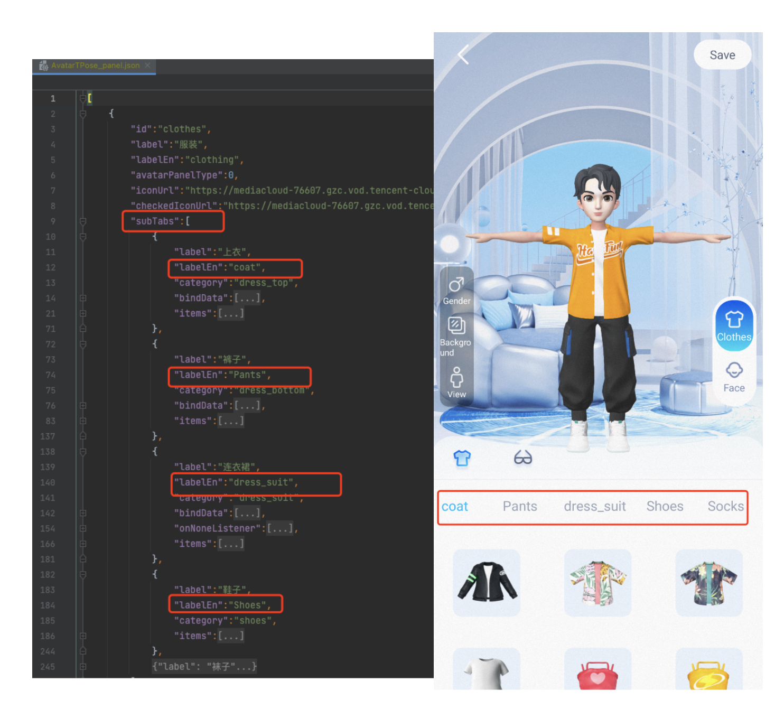Pick the red heart top thumbnail
This screenshot has width=784, height=709.
[x=598, y=669]
